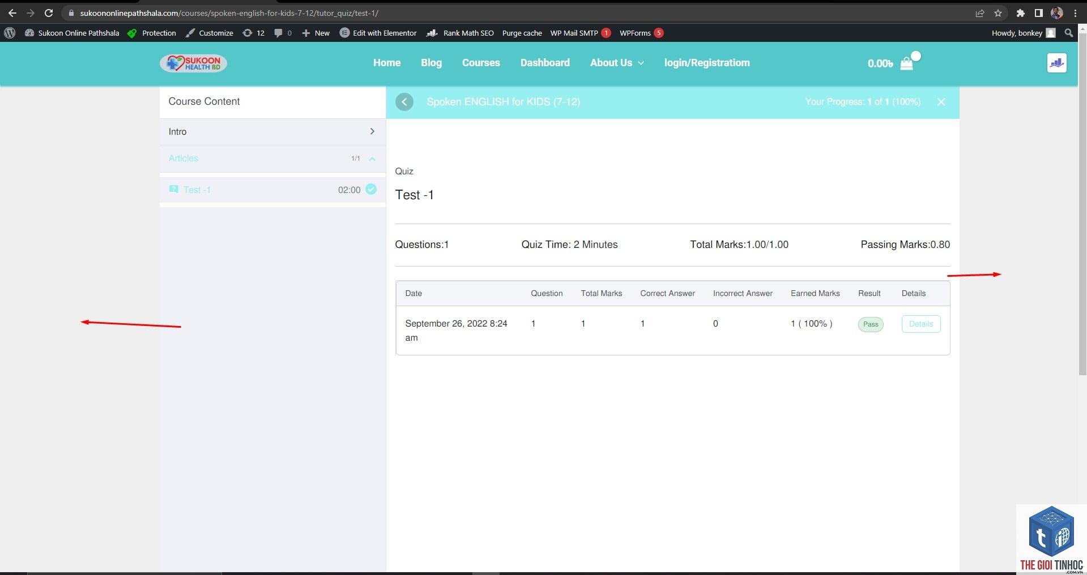Image resolution: width=1087 pixels, height=575 pixels.
Task: Click the Test -1 completed checkmark
Action: pos(371,189)
